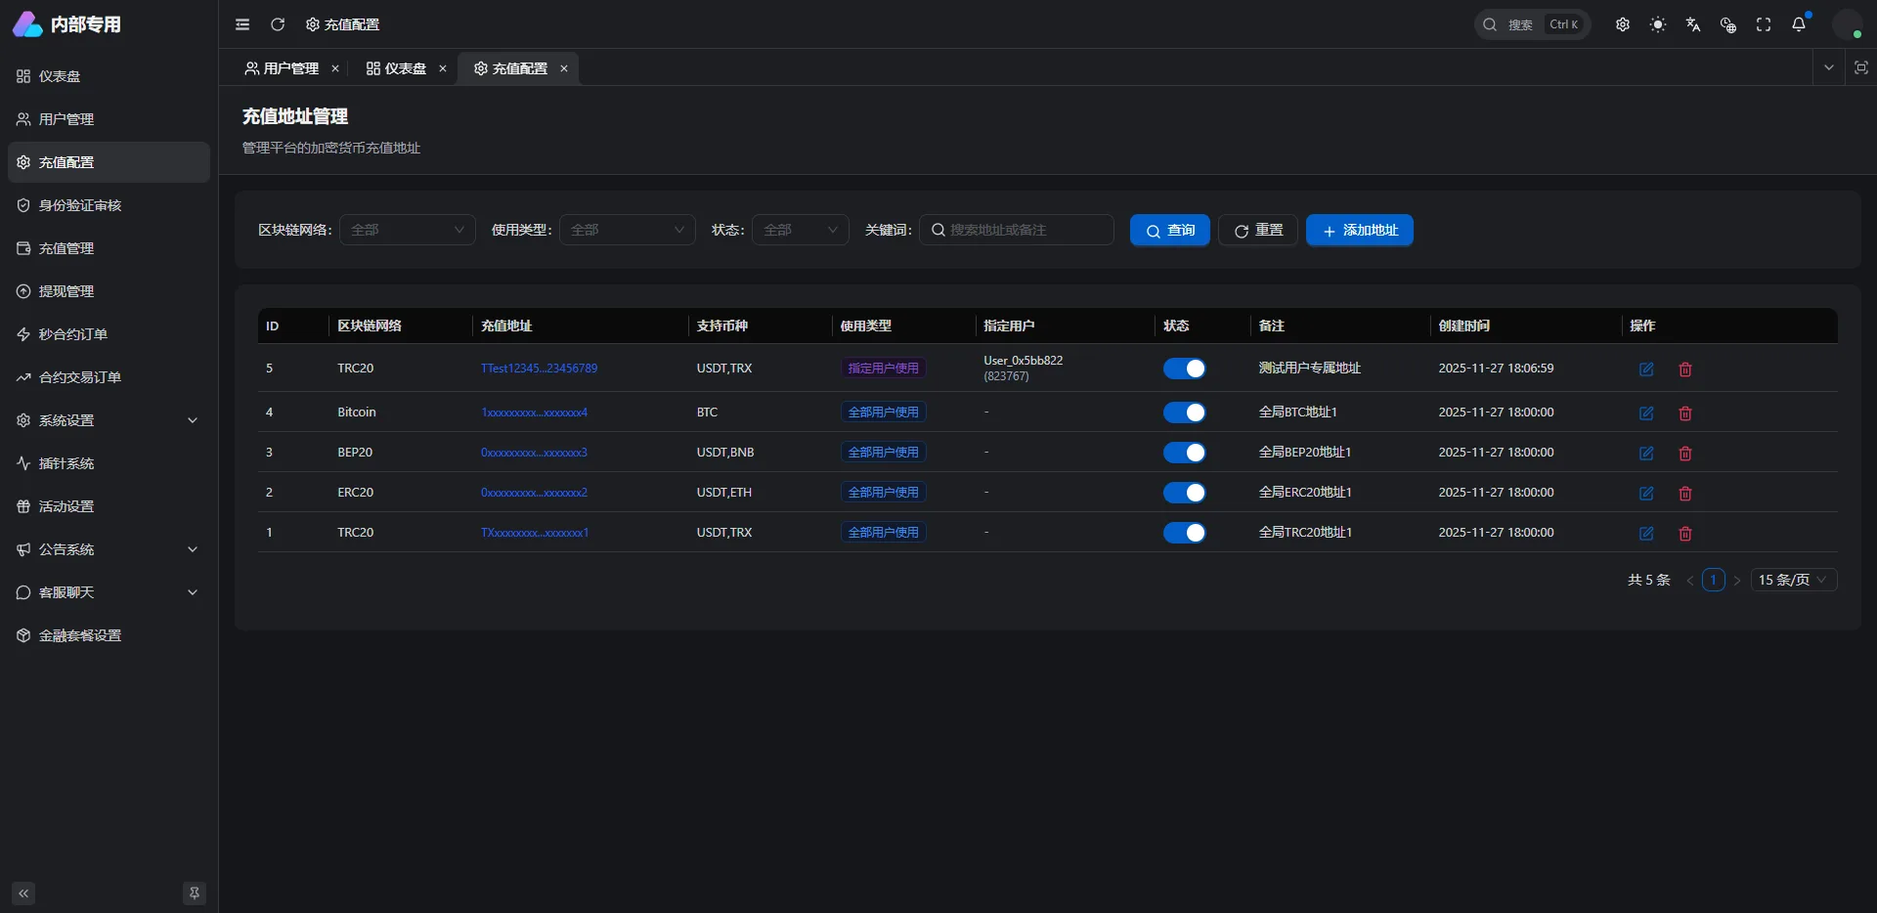Toggle status of test user exclusive address
The height and width of the screenshot is (913, 1877).
[x=1184, y=369]
